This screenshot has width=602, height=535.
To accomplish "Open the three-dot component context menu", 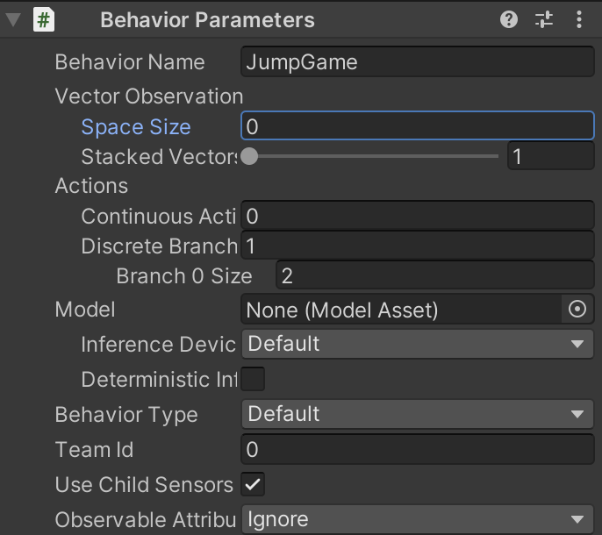I will (x=579, y=19).
